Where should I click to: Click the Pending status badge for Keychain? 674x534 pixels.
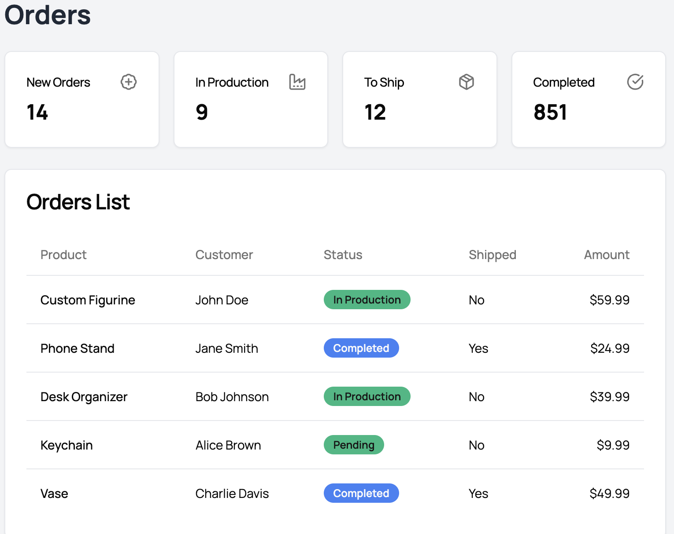pos(354,445)
